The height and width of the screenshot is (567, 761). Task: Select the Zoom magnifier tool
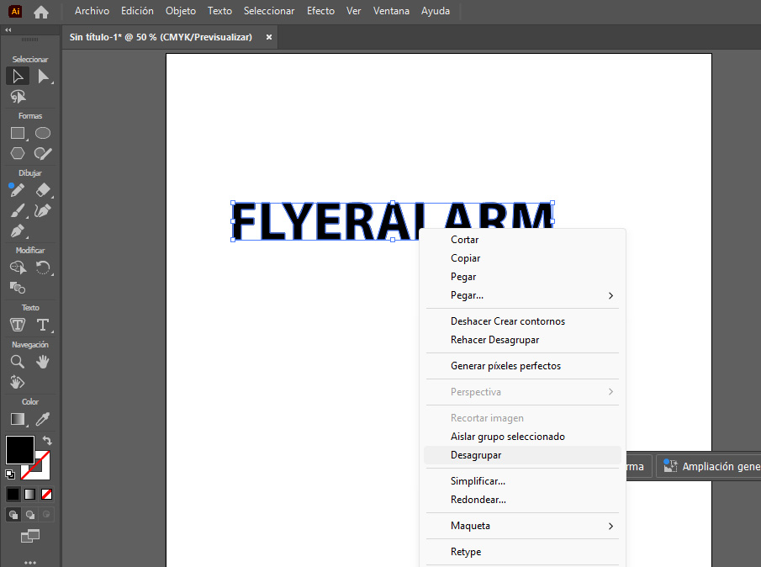[17, 362]
